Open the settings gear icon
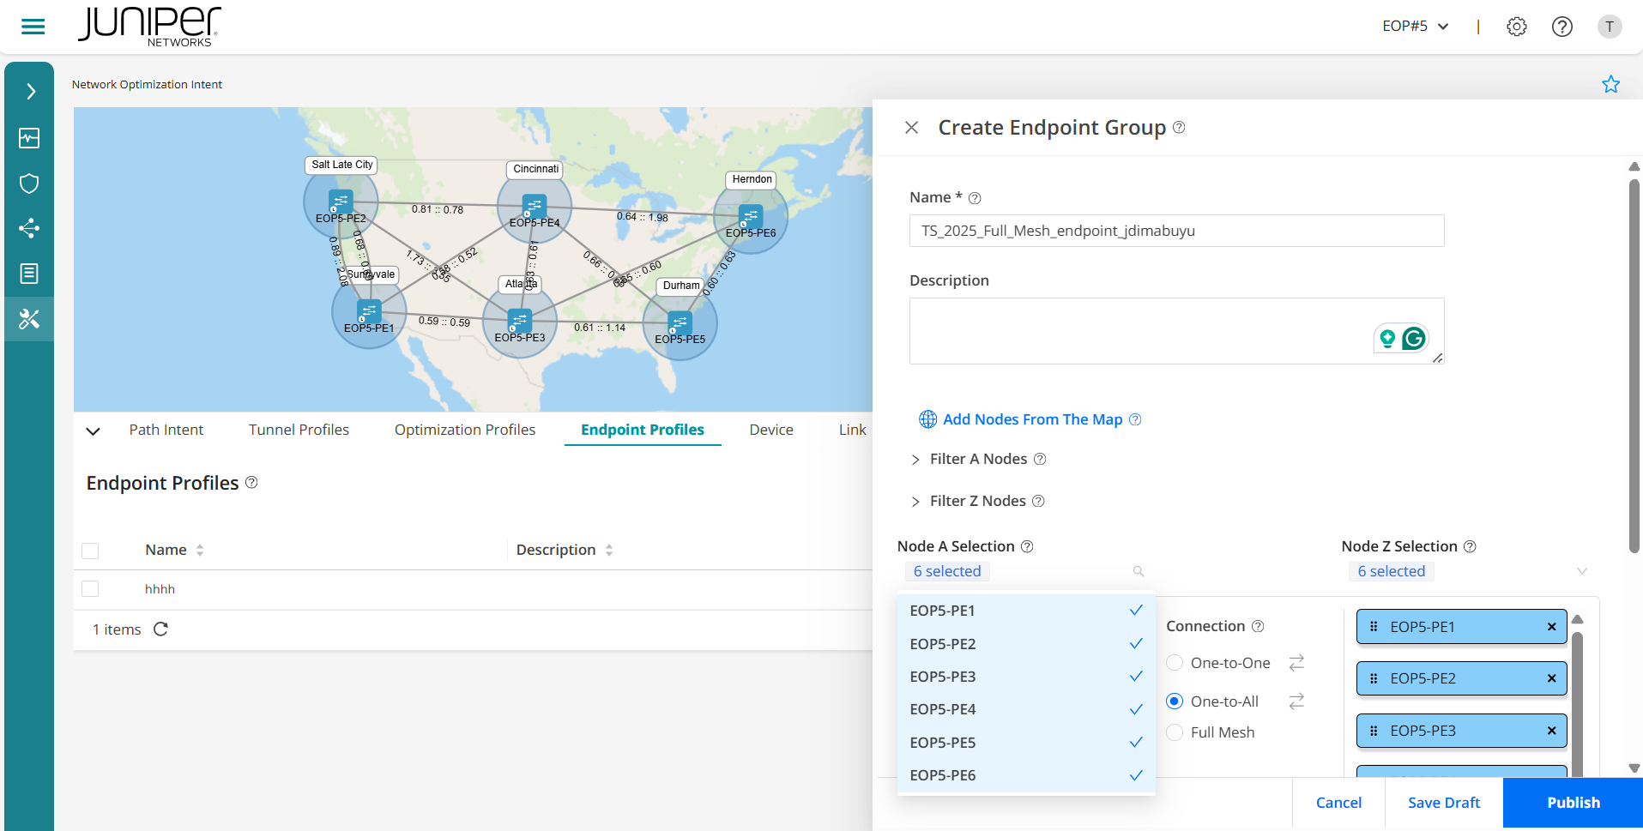This screenshot has width=1643, height=831. coord(1516,27)
